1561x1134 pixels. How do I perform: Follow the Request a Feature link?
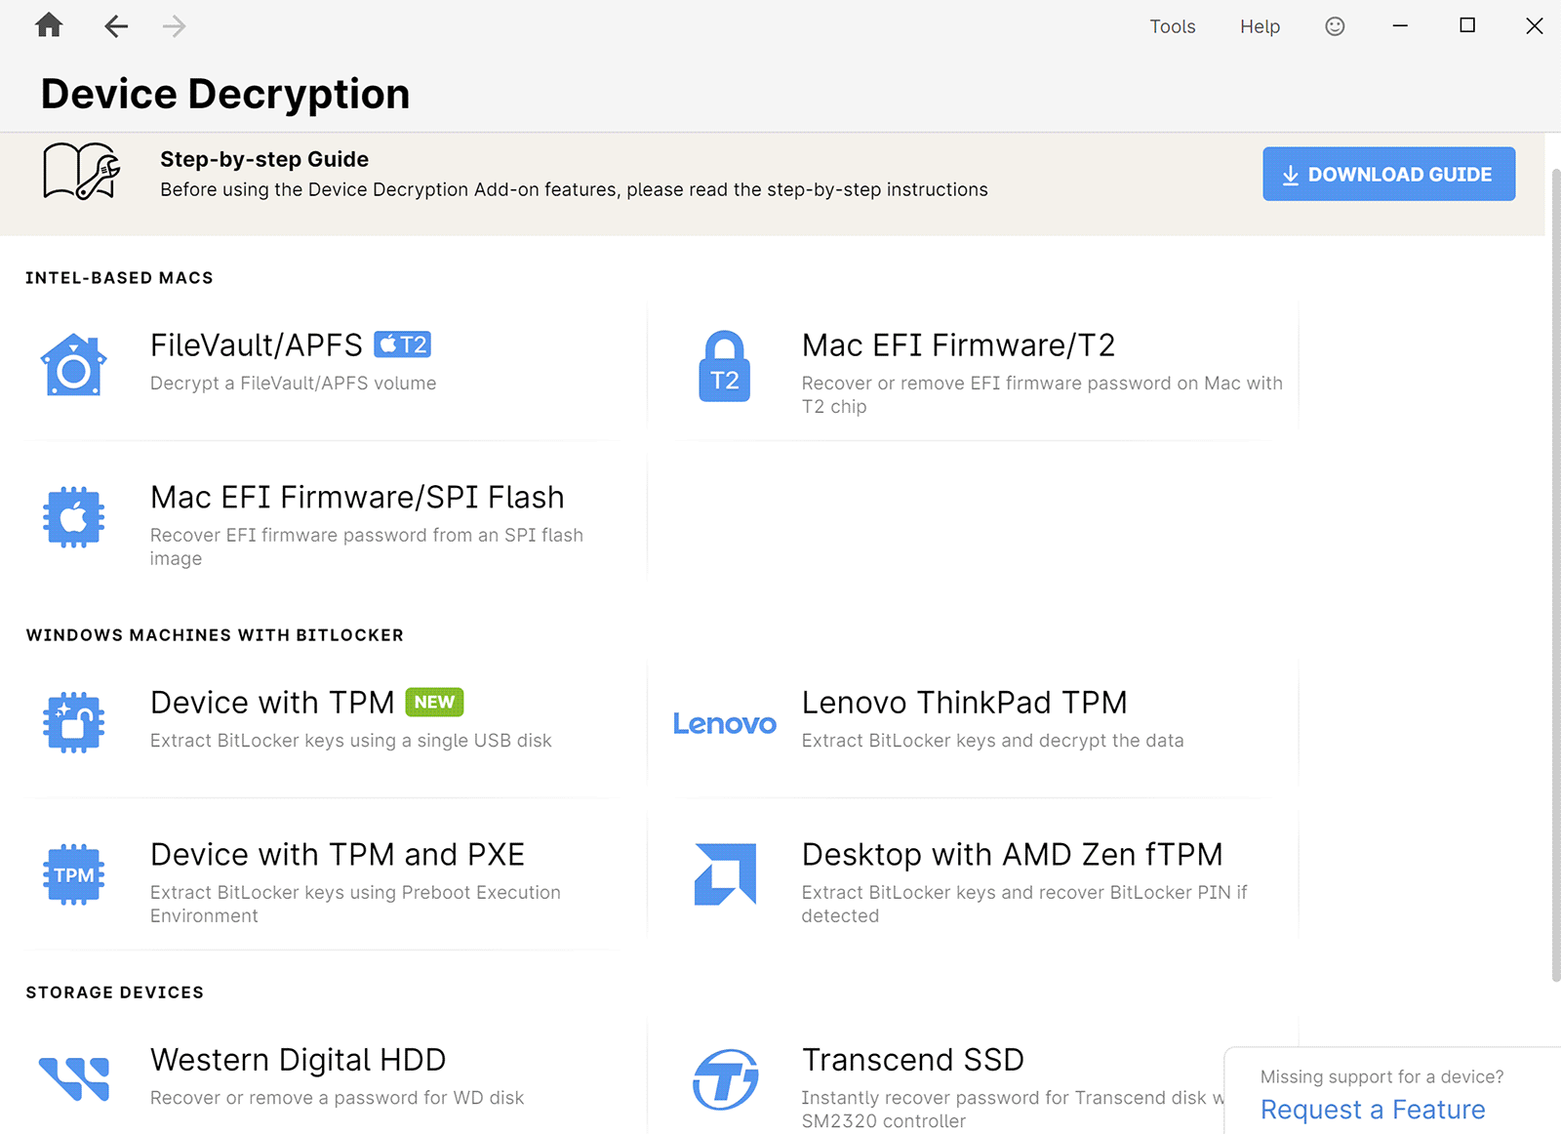(x=1372, y=1110)
